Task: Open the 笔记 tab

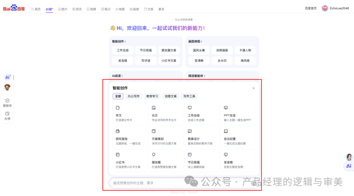Action: tap(106, 9)
